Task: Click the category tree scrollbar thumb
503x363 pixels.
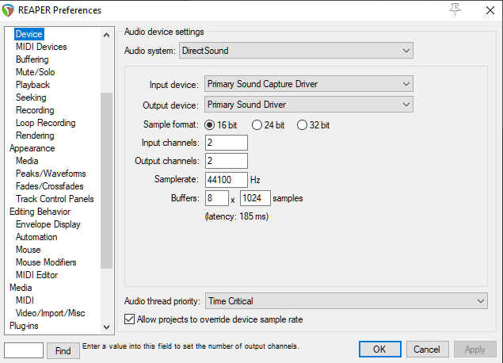Action: (x=107, y=181)
